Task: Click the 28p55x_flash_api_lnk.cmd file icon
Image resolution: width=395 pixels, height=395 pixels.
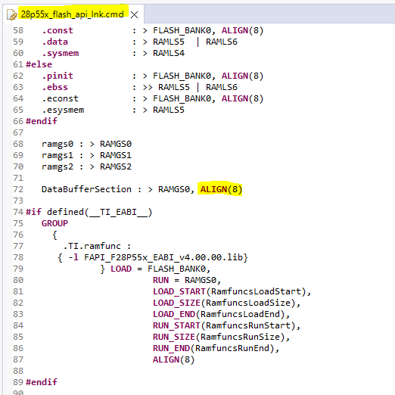Action: [x=11, y=14]
